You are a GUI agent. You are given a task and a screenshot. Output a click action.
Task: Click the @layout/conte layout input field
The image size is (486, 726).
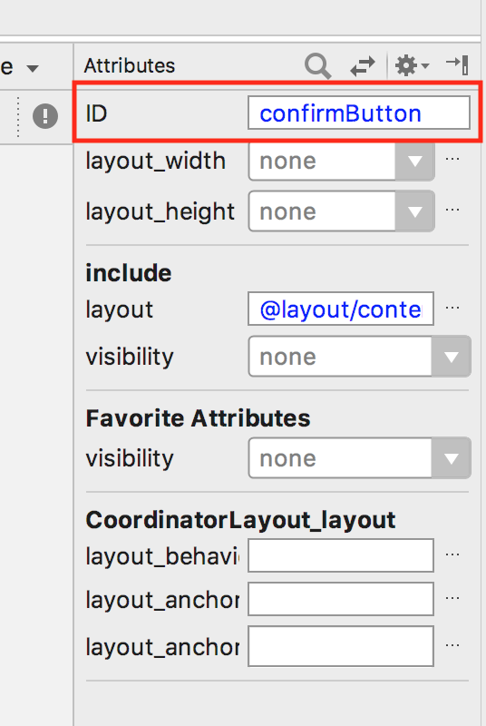click(x=341, y=309)
